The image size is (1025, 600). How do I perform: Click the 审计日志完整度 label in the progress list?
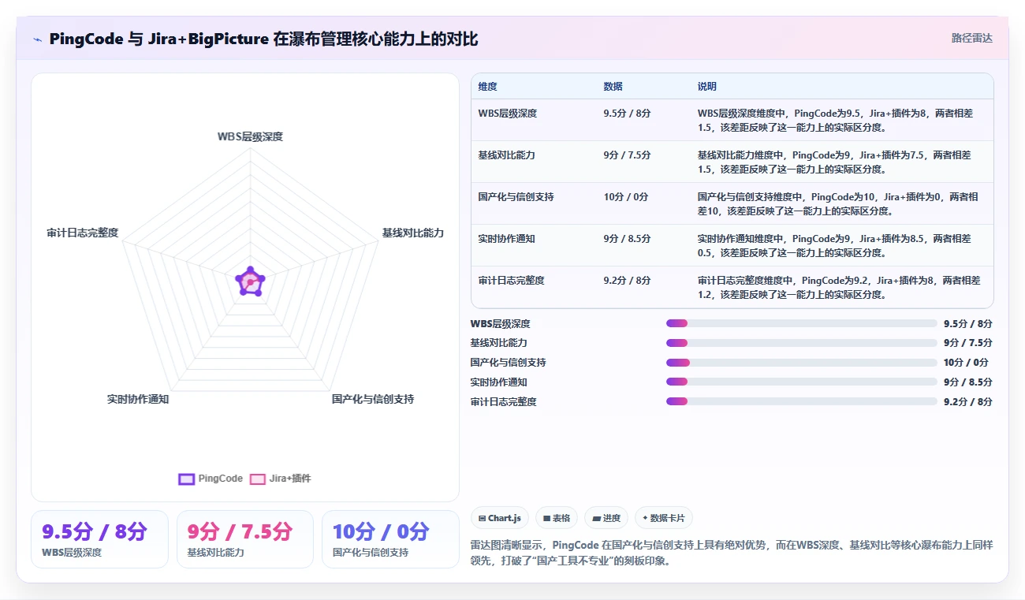[x=503, y=401]
